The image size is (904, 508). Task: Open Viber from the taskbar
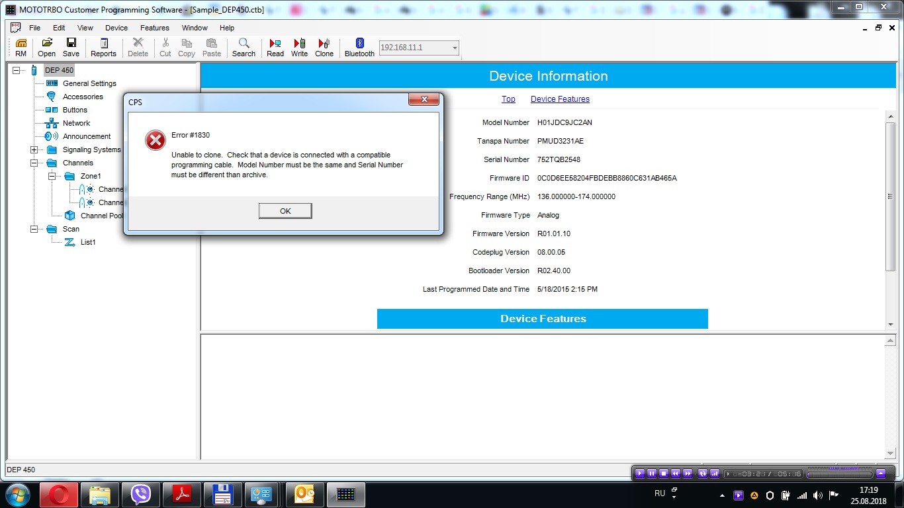[x=141, y=494]
